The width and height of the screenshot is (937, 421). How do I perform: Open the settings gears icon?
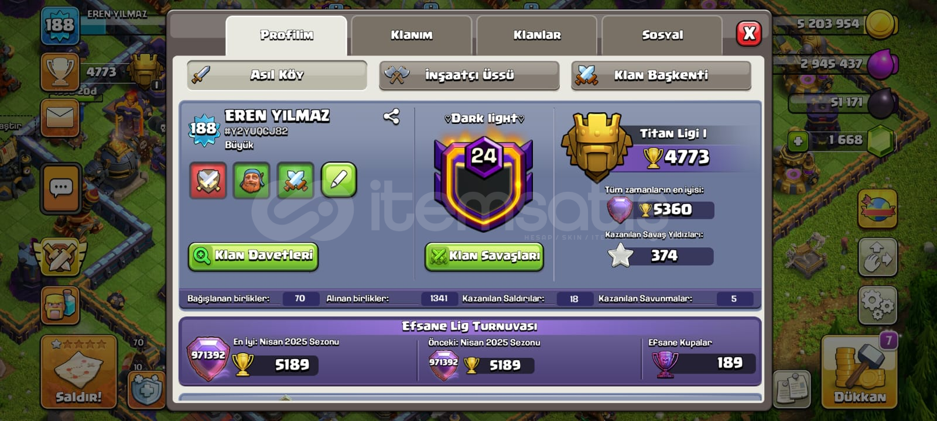pos(877,305)
